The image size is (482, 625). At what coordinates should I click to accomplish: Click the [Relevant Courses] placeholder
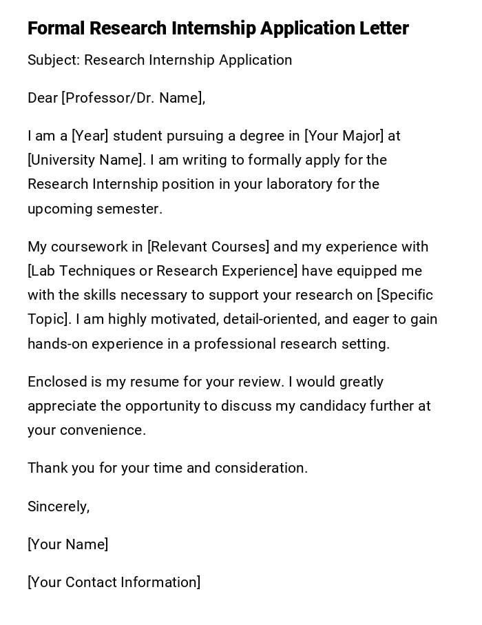click(208, 247)
